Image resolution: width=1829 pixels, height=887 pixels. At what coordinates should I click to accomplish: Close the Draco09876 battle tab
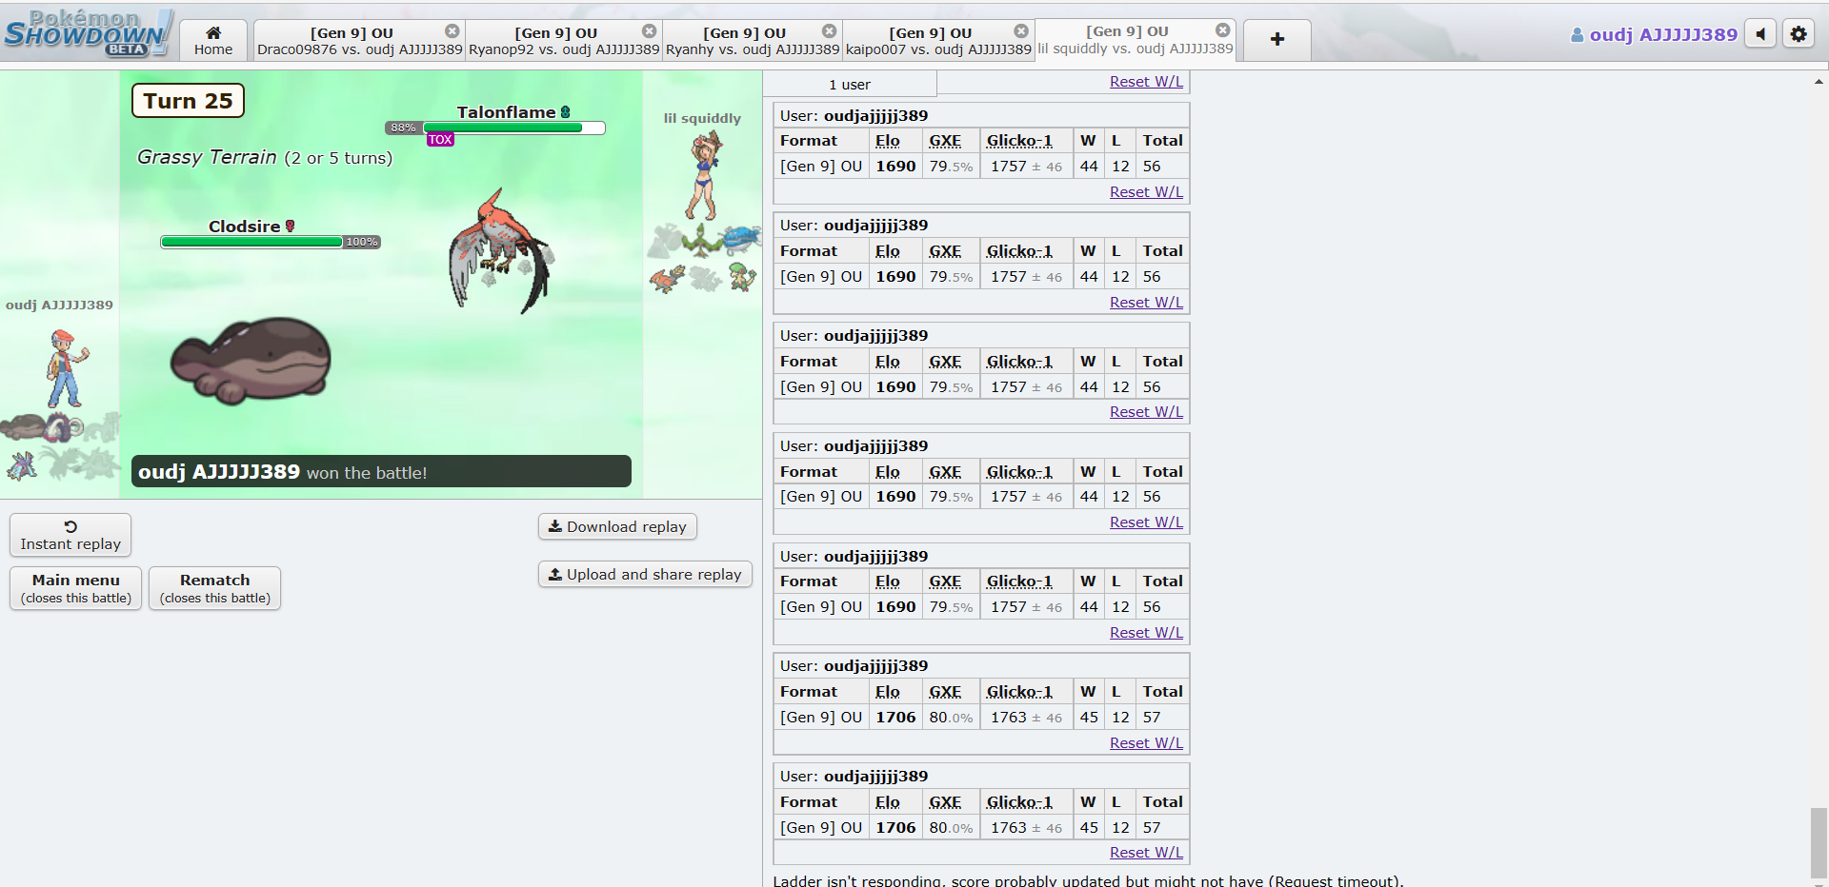[x=452, y=31]
